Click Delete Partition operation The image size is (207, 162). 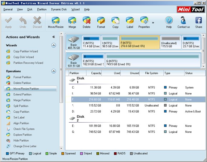[22, 83]
